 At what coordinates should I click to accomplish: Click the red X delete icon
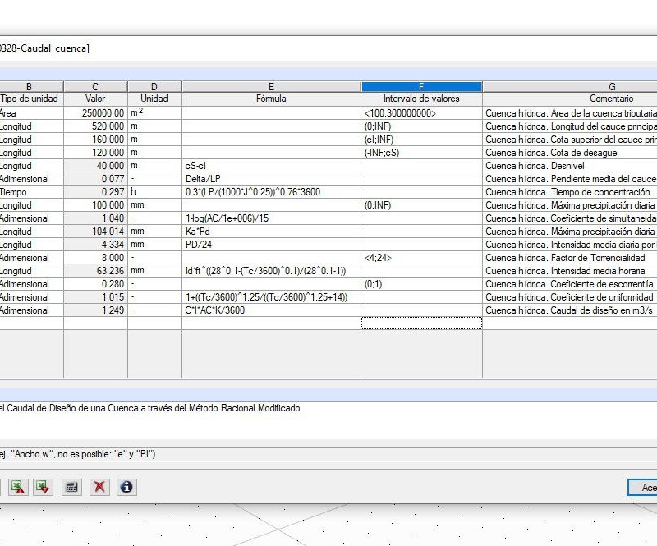tap(99, 487)
